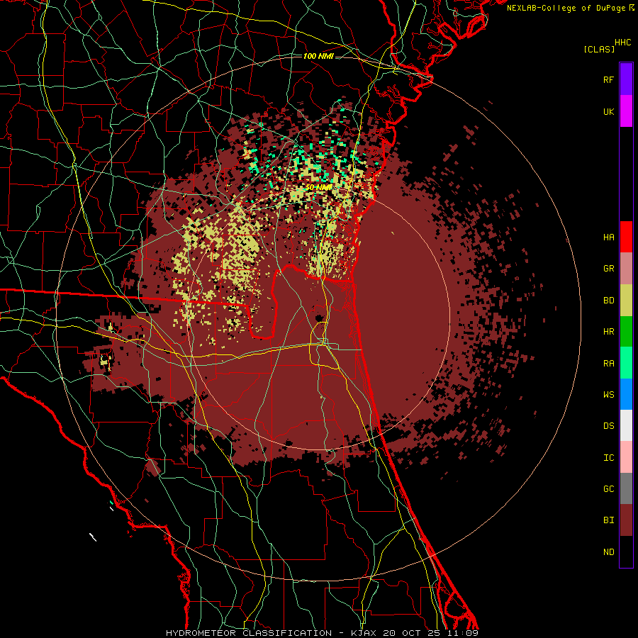638x638 pixels.
Task: Click the 'GR' legend label
Action: [x=609, y=269]
